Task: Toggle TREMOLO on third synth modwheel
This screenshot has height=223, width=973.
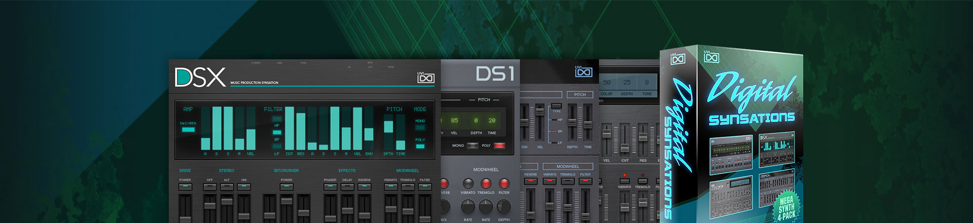Action: pos(568,180)
